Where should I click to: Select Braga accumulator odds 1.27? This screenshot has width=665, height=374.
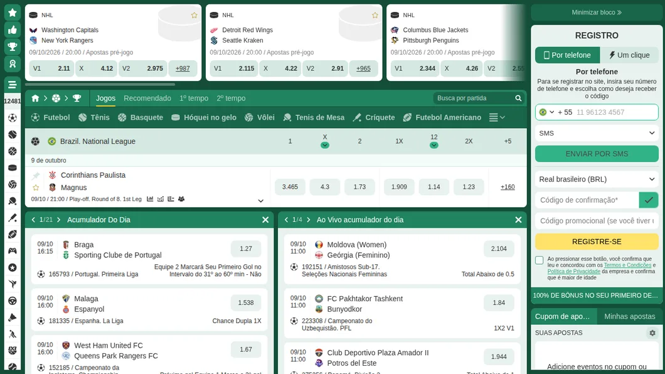pos(246,249)
